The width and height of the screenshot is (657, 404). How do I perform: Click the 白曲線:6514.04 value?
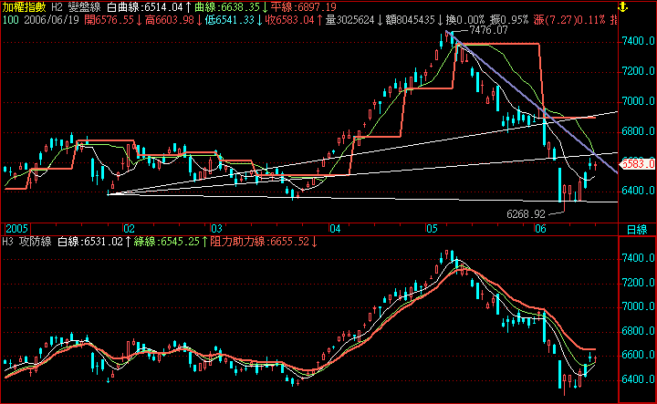145,7
